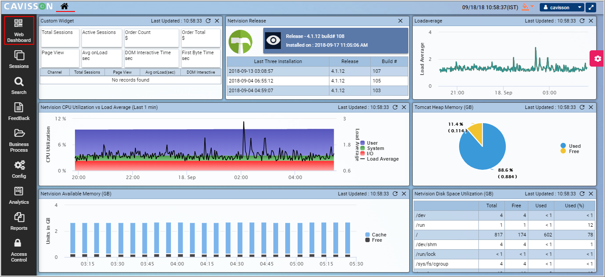This screenshot has width=605, height=277.
Task: Select installation row 2018-09-04 04:59:07
Action: tap(317, 90)
